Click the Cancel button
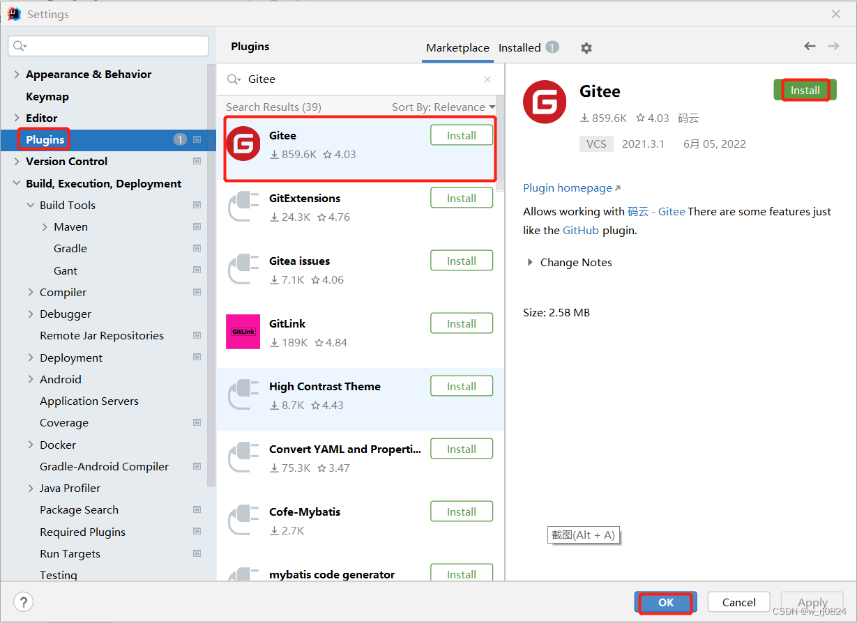 [739, 603]
